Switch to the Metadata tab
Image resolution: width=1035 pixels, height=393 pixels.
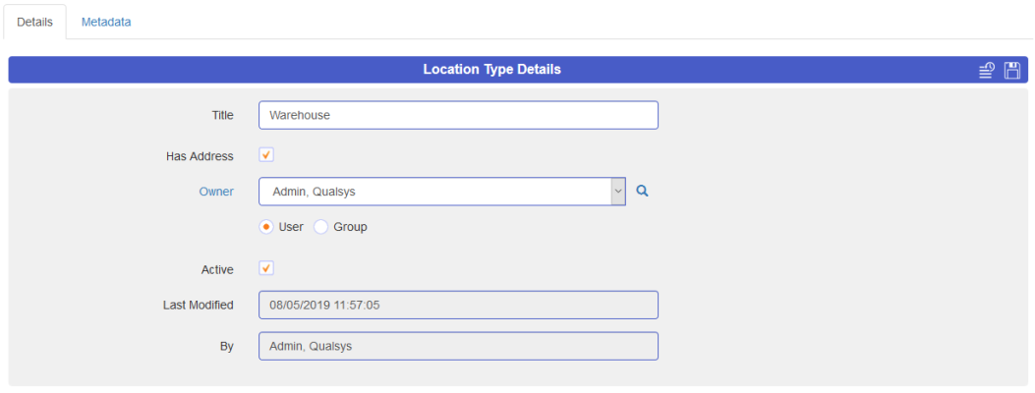(x=106, y=22)
